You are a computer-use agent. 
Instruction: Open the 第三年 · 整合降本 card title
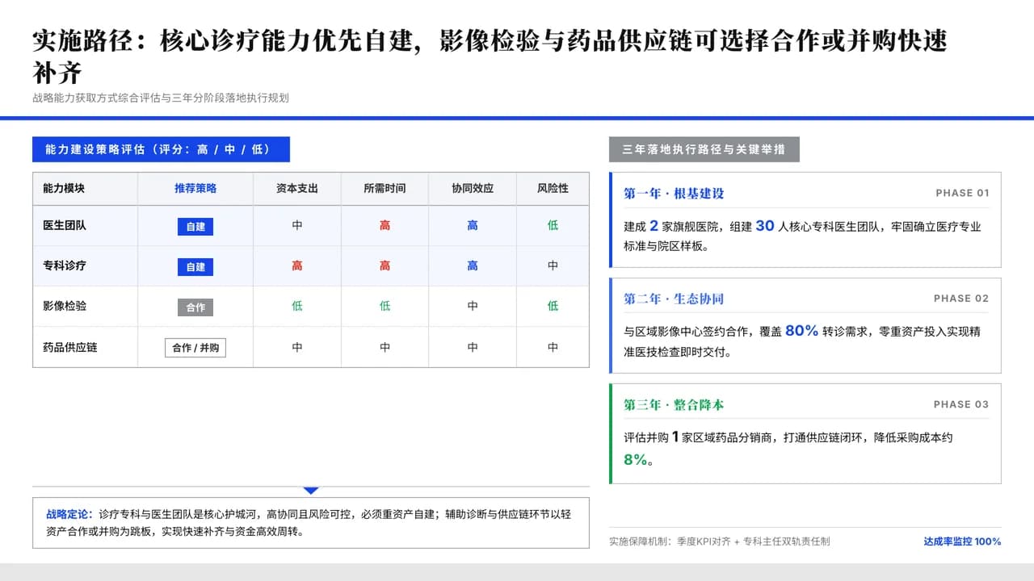click(674, 405)
